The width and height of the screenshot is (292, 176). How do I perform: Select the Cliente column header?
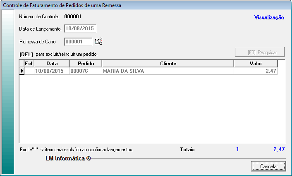(168, 64)
